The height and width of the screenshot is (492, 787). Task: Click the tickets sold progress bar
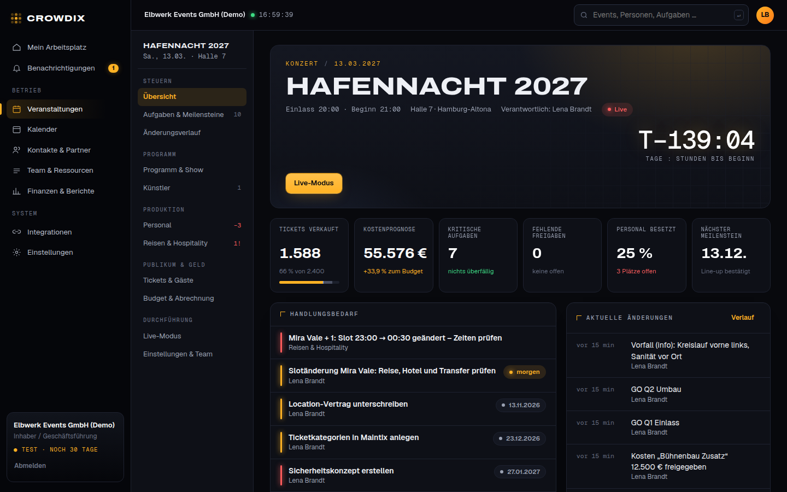click(309, 283)
